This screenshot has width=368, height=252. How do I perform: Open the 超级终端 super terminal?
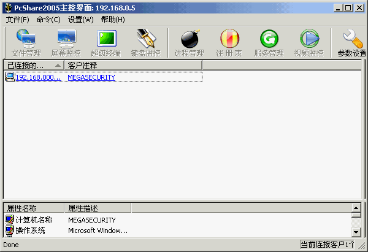[105, 43]
